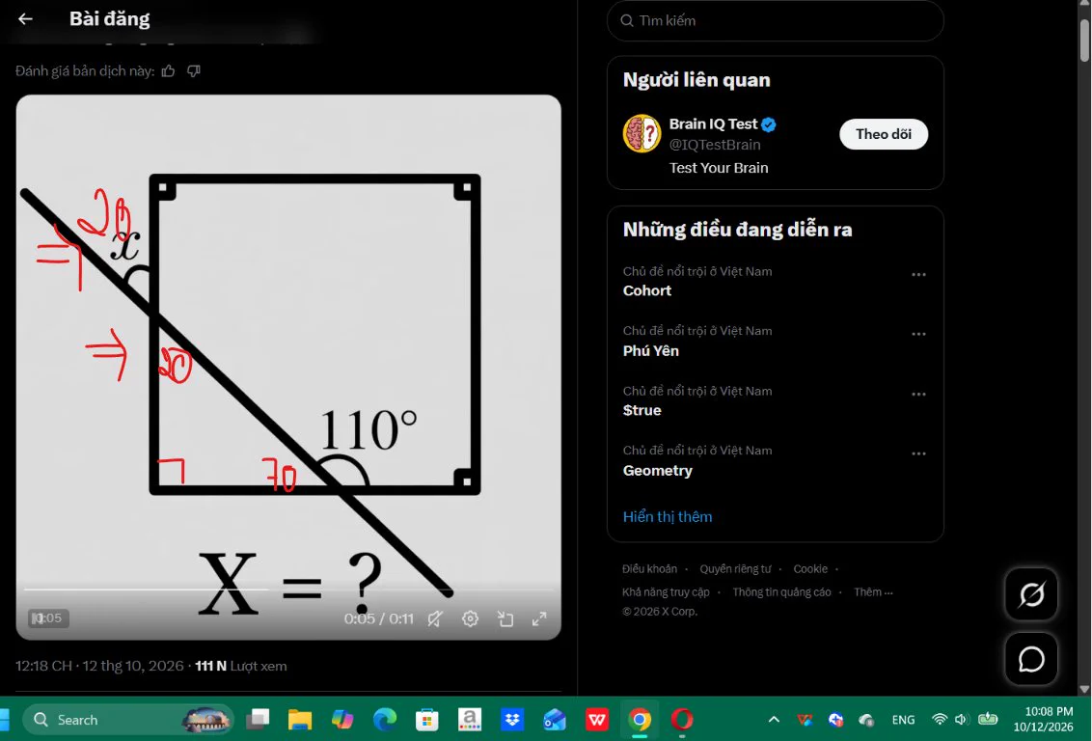Open Brain IQ Test profile avatar

click(x=642, y=134)
